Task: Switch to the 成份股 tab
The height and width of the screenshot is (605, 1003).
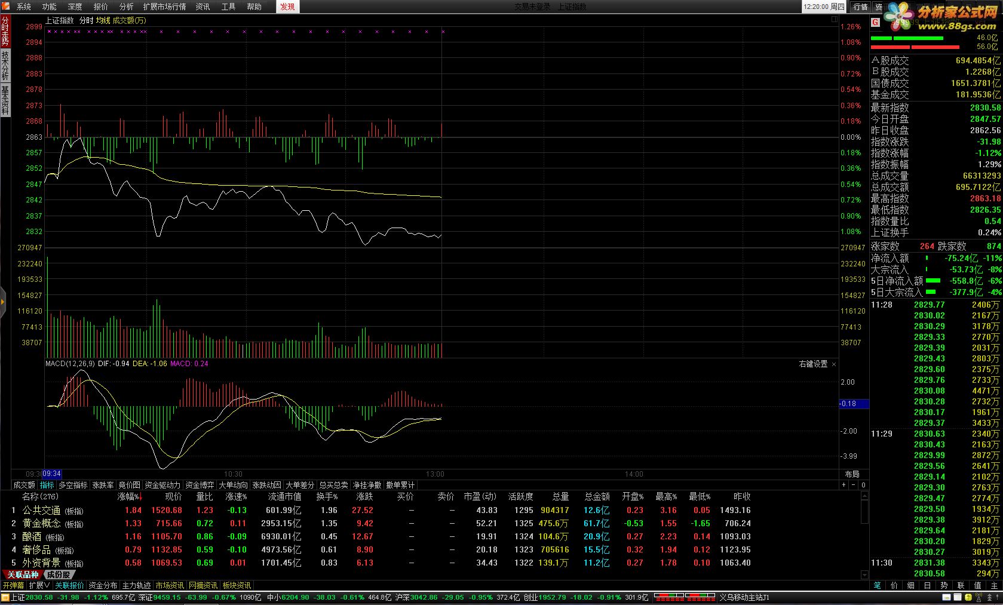Action: [59, 575]
